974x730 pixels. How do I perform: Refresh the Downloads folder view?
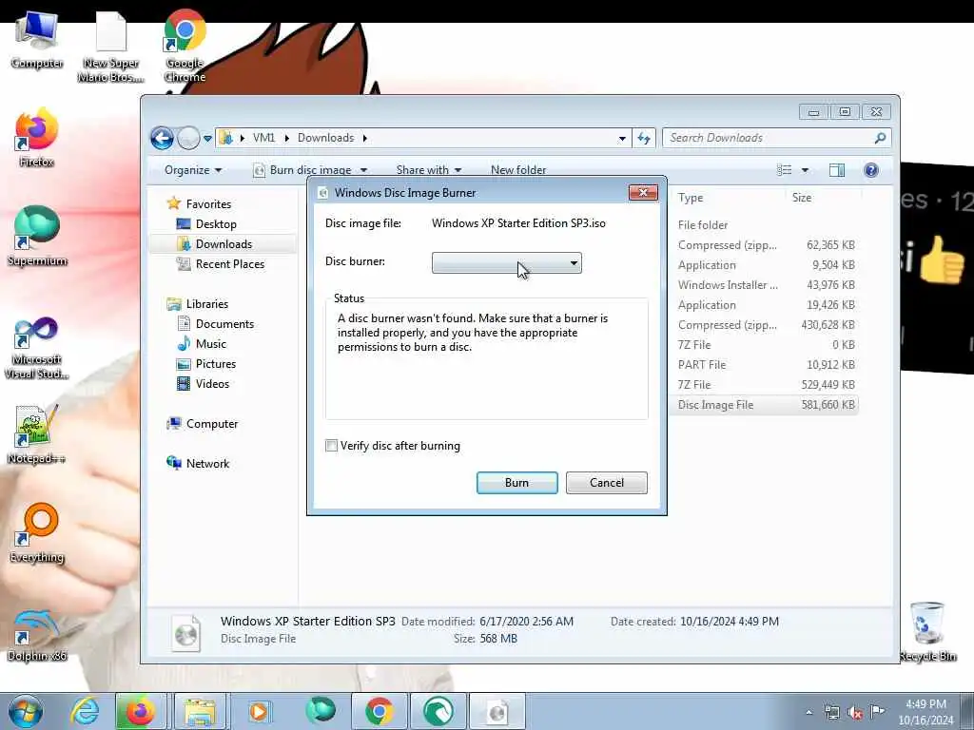pyautogui.click(x=644, y=138)
